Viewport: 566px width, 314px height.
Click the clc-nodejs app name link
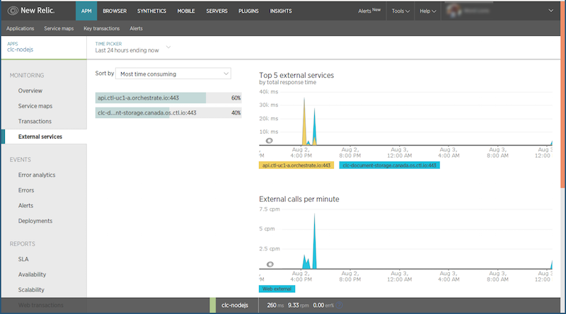click(x=21, y=50)
